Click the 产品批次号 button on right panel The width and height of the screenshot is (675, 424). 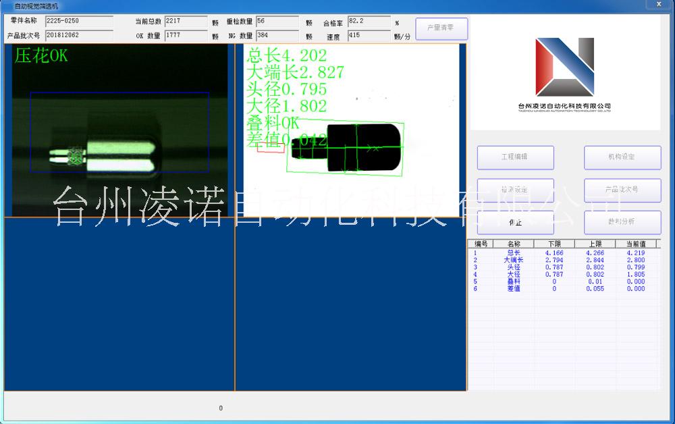pyautogui.click(x=622, y=190)
